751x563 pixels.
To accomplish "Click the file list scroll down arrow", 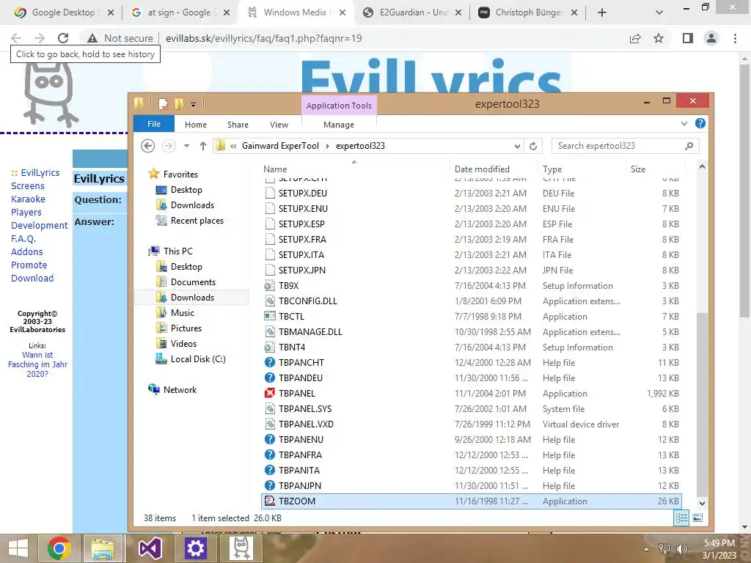I will point(702,503).
